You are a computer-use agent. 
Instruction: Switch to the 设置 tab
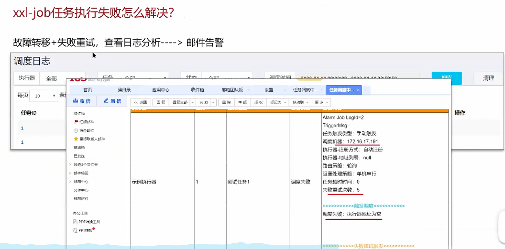point(269,90)
